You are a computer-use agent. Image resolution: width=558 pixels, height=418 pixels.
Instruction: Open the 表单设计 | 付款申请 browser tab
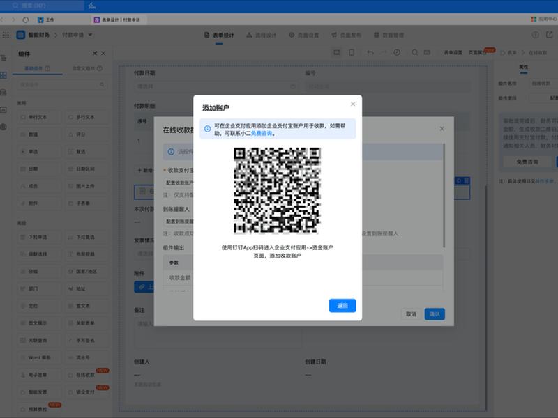point(117,20)
